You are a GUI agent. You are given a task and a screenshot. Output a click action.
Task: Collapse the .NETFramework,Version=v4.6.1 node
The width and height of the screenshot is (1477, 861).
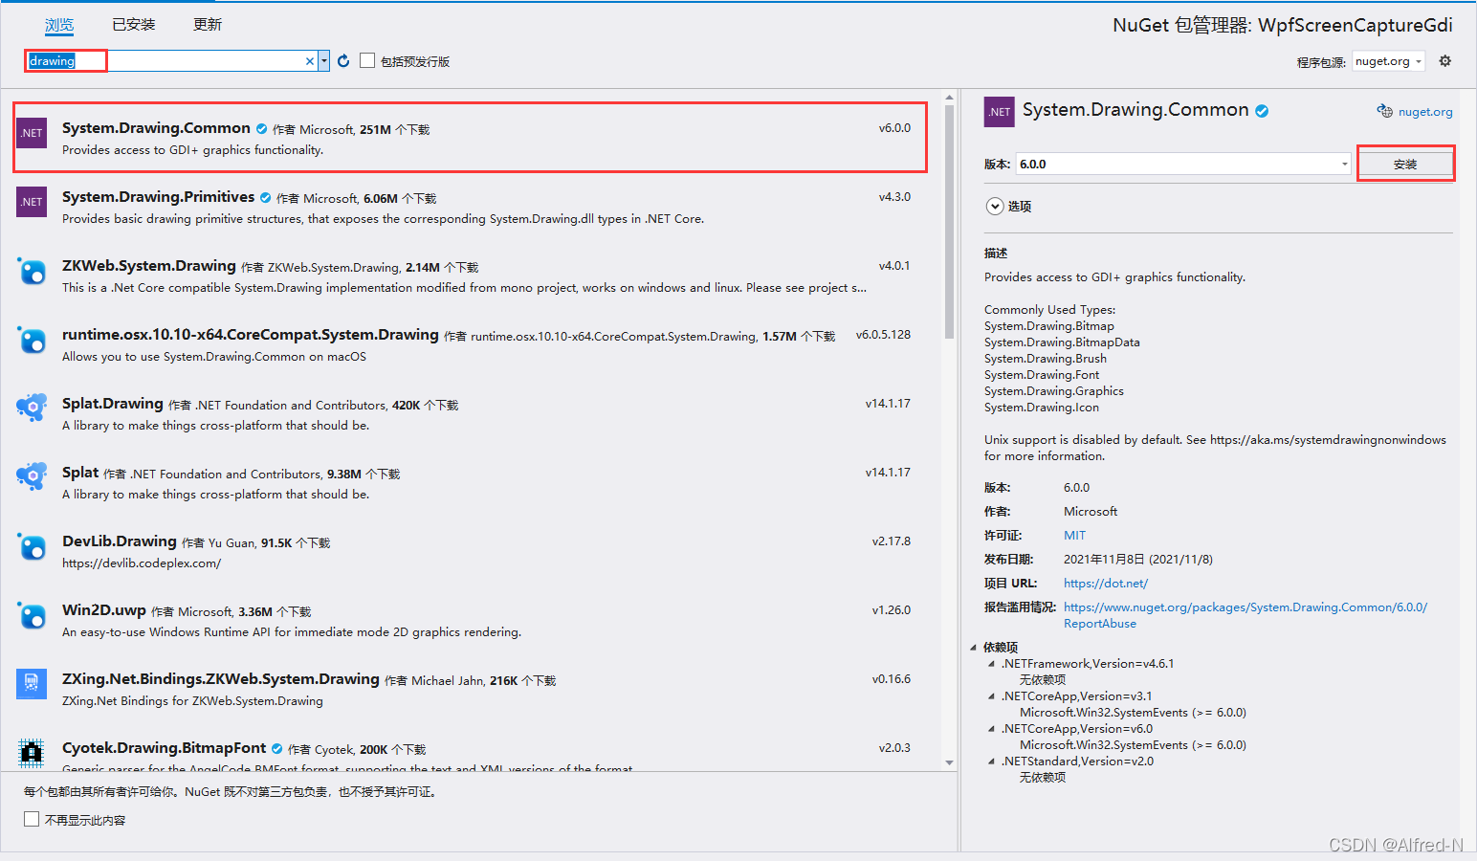click(991, 664)
